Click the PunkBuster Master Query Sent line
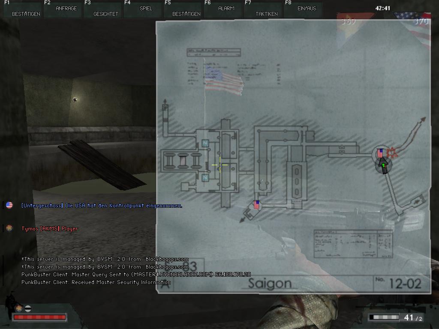Screen dimensions: 439x329 coord(136,275)
